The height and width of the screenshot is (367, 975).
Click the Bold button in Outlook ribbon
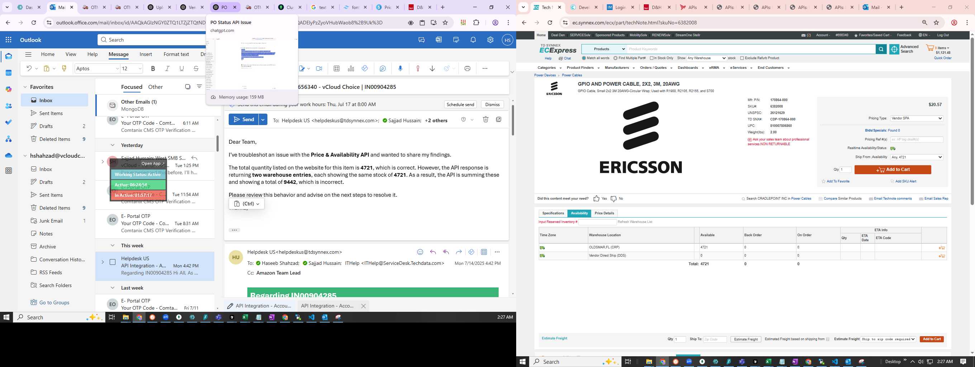click(x=153, y=68)
